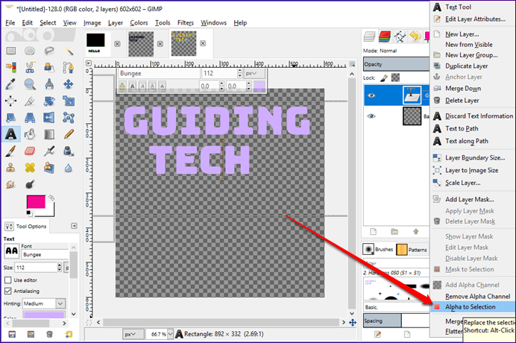This screenshot has width=516, height=343.
Task: Open the Hinting Medium dropdown
Action: pyautogui.click(x=60, y=303)
